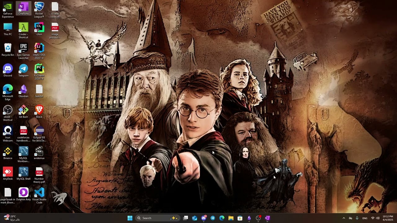Select the avidemux desktop shortcut

click(39, 153)
